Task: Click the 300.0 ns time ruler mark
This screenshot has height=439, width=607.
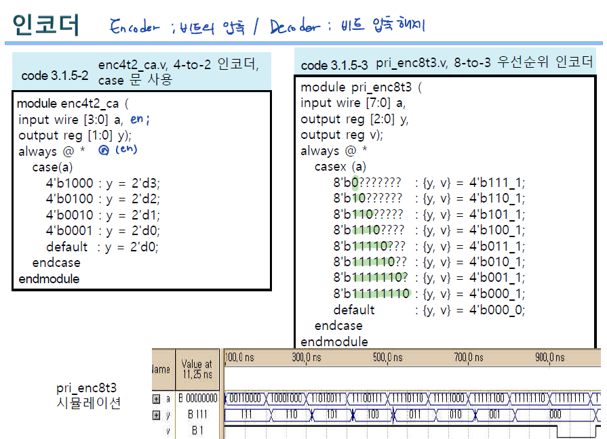Action: click(307, 358)
